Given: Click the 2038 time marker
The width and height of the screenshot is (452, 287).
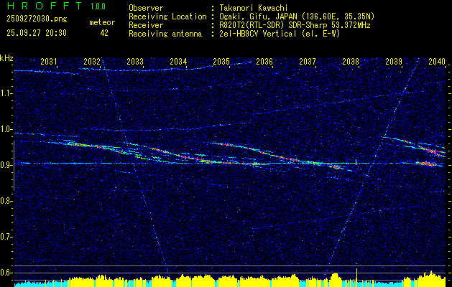Looking at the screenshot, I should pos(351,61).
